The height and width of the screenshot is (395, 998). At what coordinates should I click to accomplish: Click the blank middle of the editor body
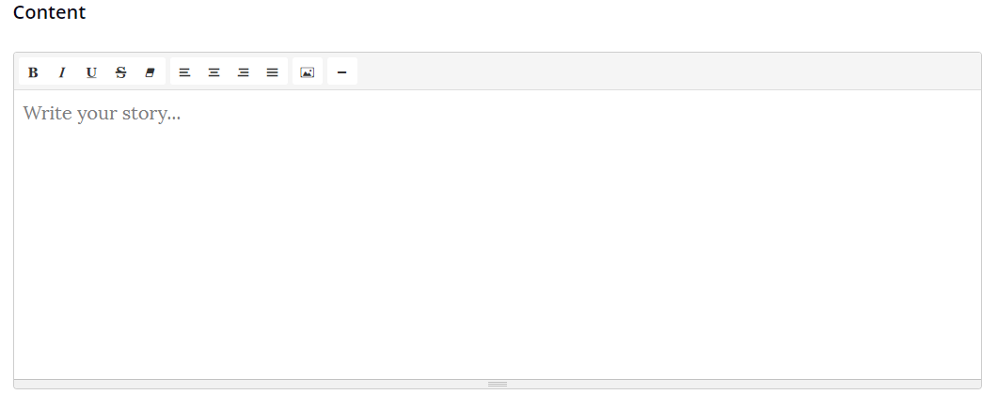coord(497,242)
